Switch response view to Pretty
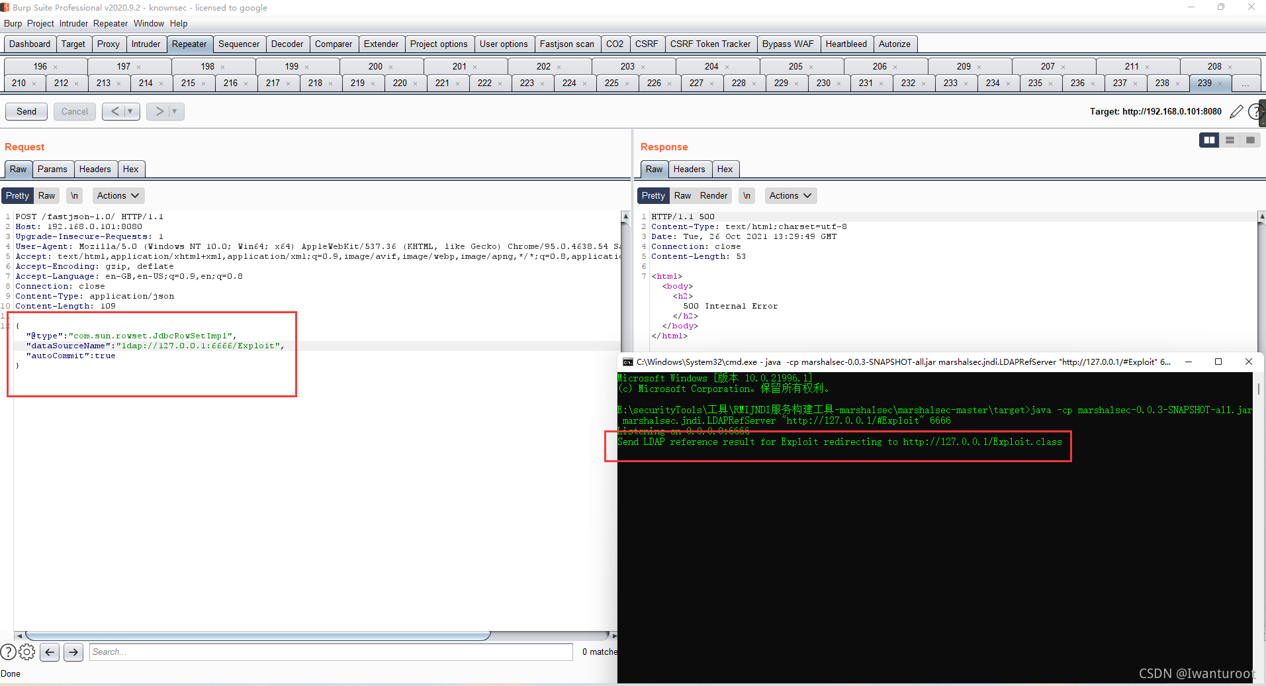1266x686 pixels. tap(653, 195)
